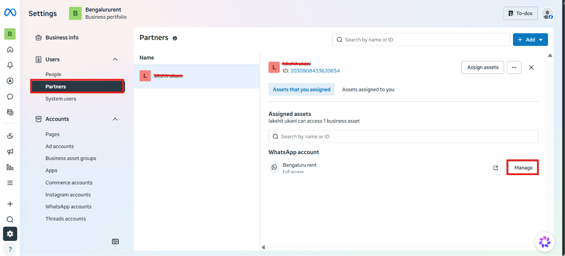Open notifications bell icon

coord(10,65)
